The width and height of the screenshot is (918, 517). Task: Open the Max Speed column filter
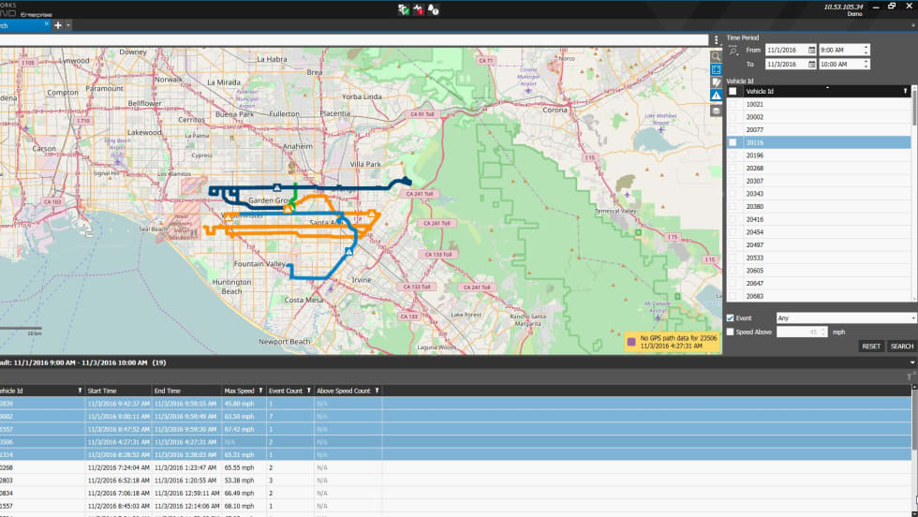pyautogui.click(x=260, y=391)
